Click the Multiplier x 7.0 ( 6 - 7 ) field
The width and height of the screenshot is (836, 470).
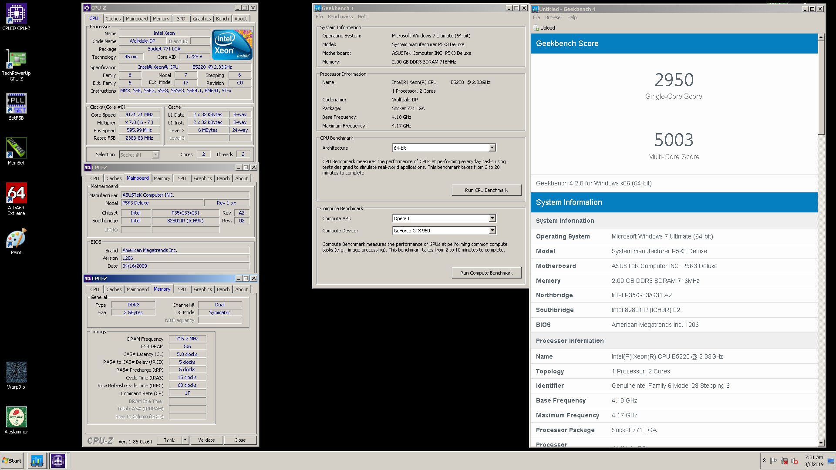point(139,123)
